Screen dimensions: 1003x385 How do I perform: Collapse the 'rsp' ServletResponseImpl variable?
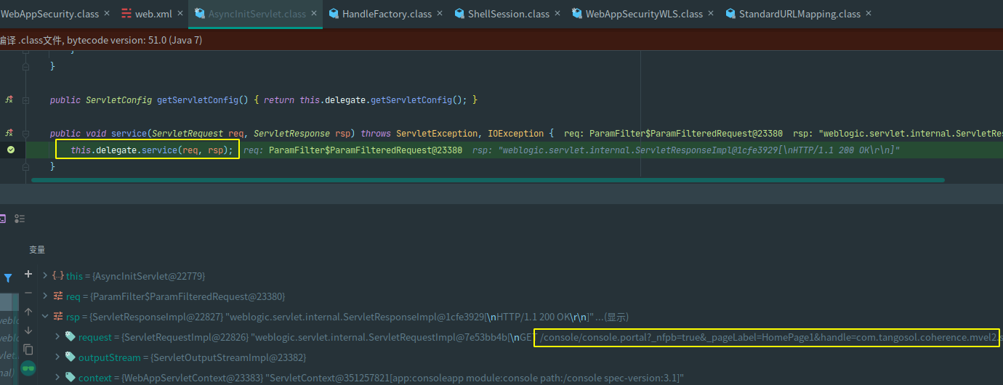tap(45, 317)
